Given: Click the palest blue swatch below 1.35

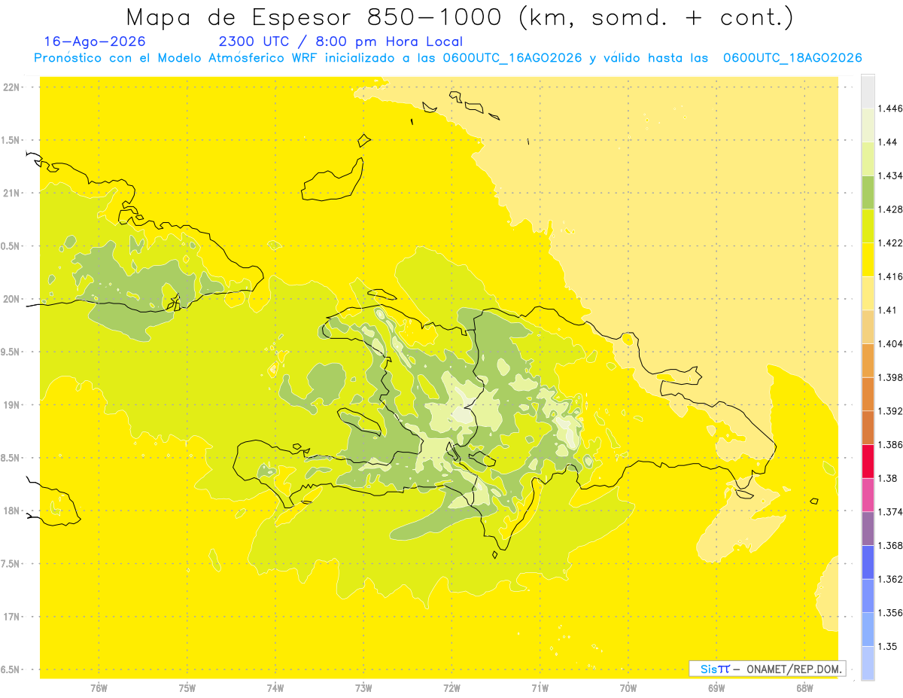Looking at the screenshot, I should click(868, 663).
